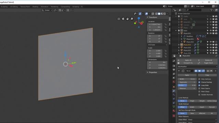Viewport: 219px width, 123px height.
Task: Click the Apply All modifiers button
Action: click(x=187, y=60)
